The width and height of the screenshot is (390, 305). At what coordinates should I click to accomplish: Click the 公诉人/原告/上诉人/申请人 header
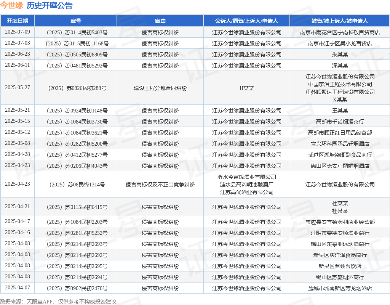coord(246,21)
